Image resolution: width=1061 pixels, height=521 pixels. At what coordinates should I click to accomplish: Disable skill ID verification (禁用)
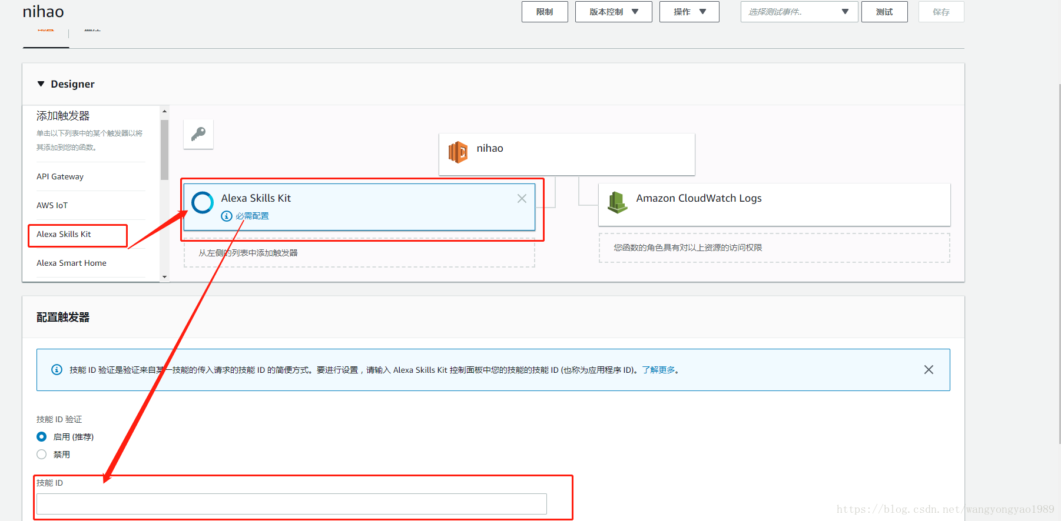point(42,455)
